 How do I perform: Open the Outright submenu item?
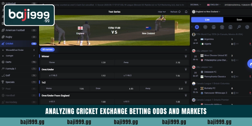pos(19,56)
